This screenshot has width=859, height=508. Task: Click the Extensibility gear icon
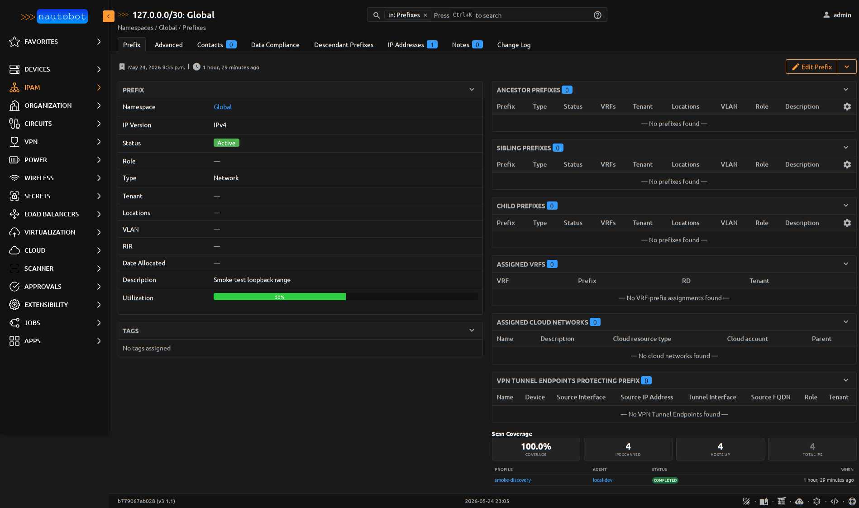pyautogui.click(x=14, y=305)
